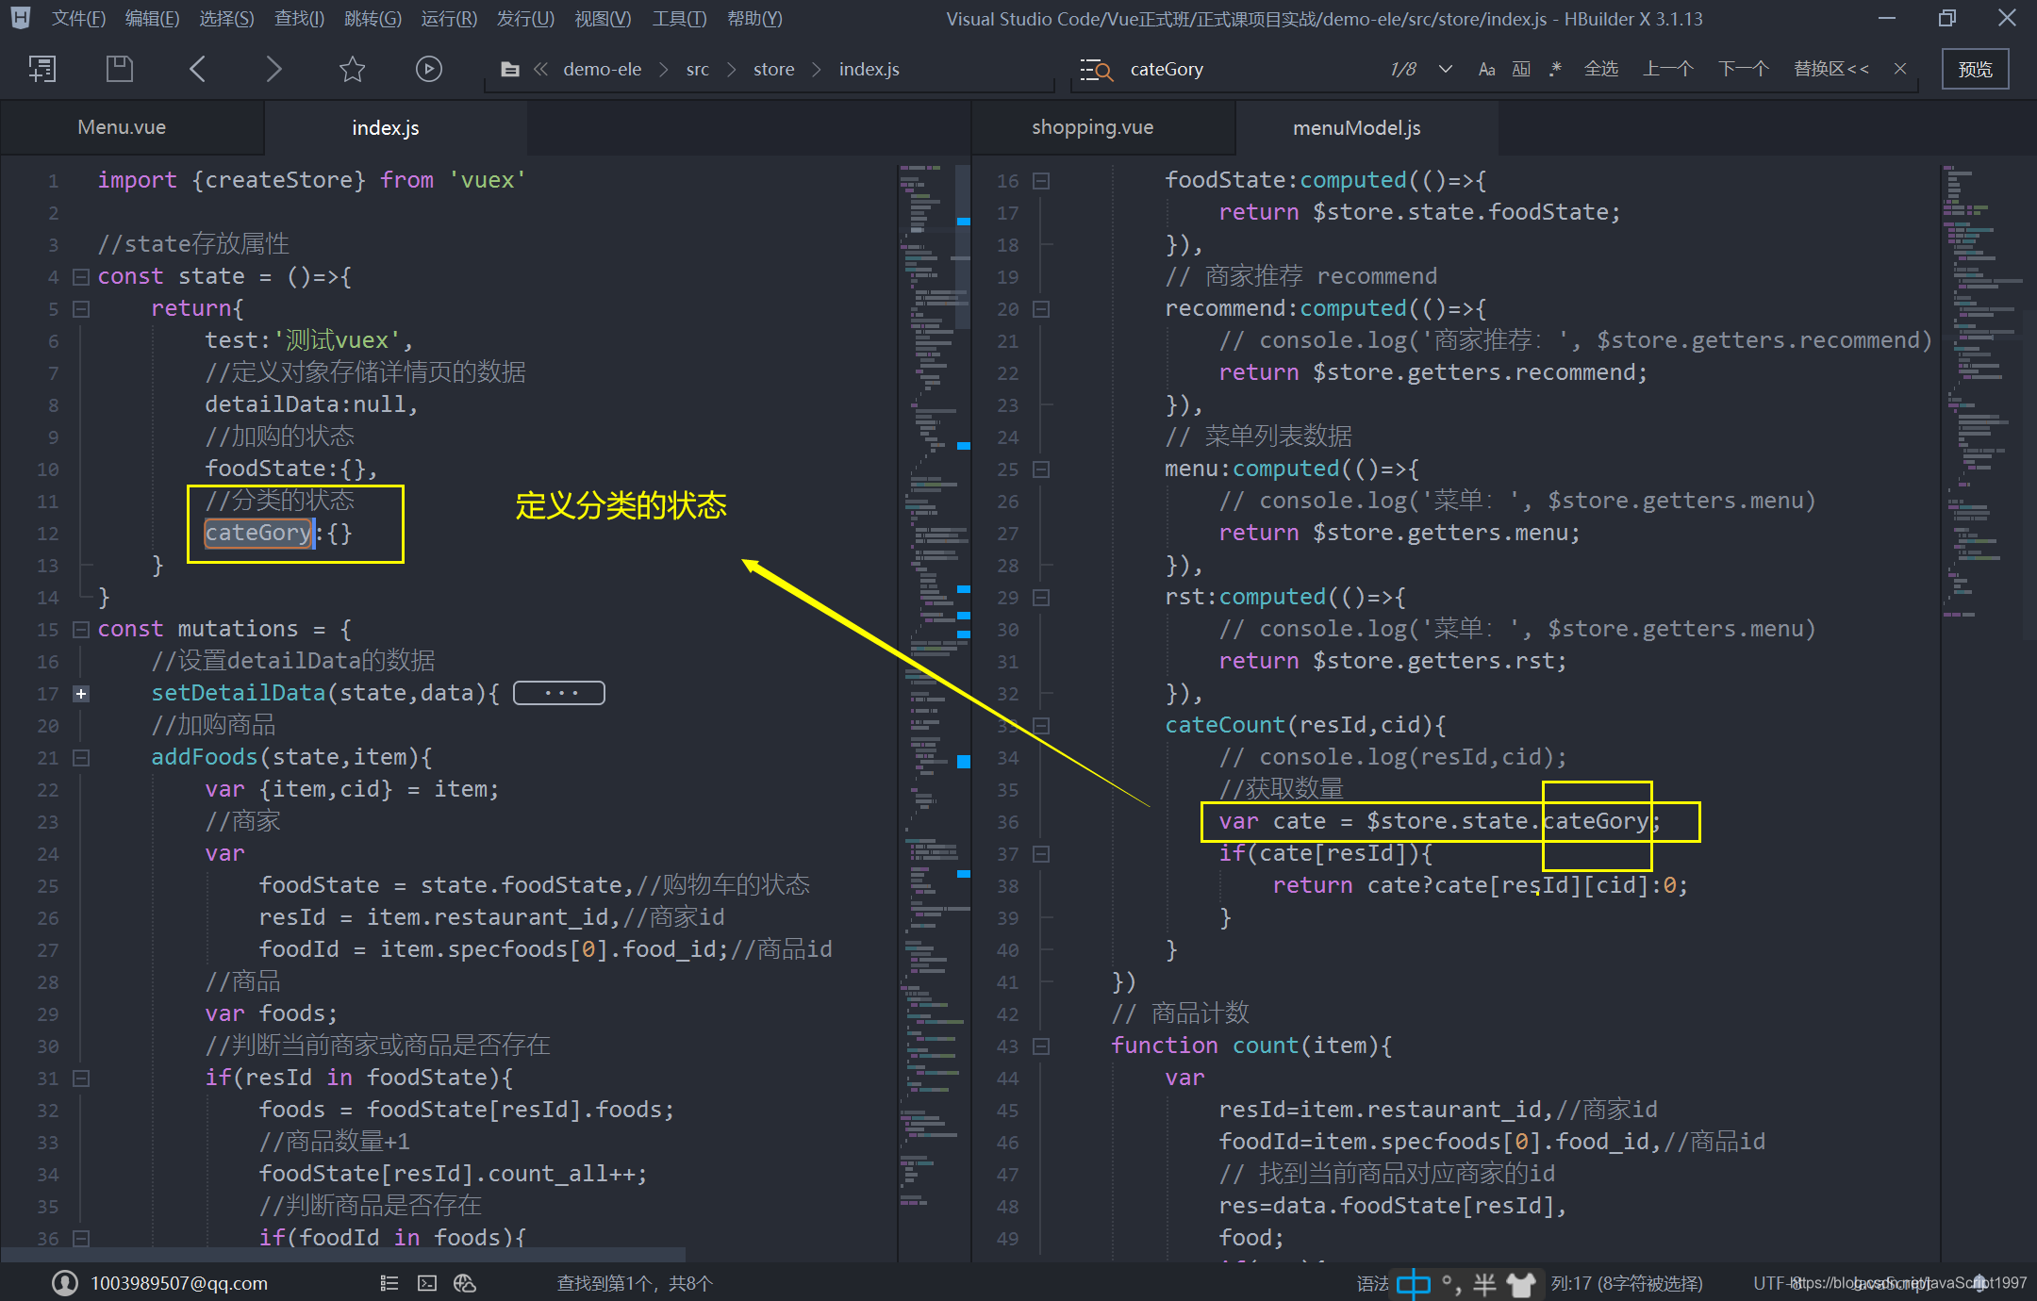The width and height of the screenshot is (2037, 1301).
Task: Collapse menu computed block on line 25
Action: point(1041,469)
